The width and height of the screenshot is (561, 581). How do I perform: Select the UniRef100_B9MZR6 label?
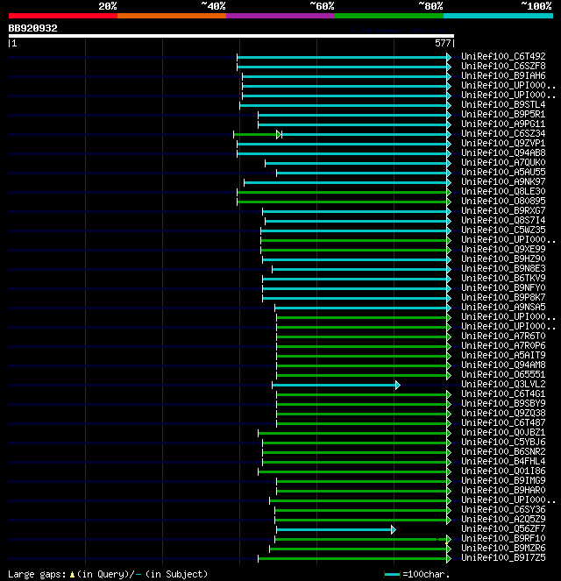[503, 548]
